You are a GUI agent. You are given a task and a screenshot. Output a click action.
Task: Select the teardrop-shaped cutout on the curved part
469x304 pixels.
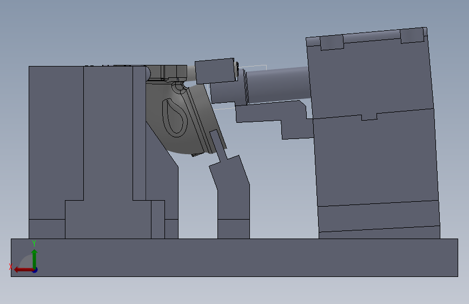point(175,118)
